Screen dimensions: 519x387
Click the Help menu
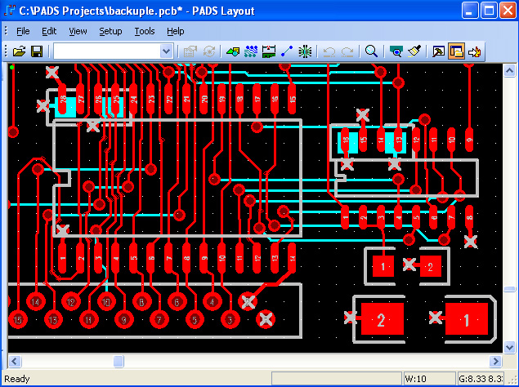176,31
